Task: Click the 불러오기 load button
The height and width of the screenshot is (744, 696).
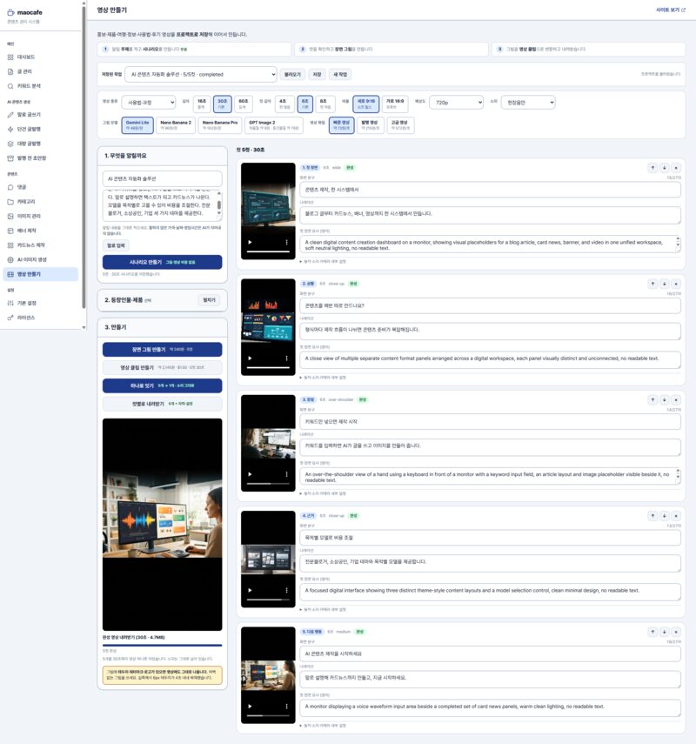Action: click(x=292, y=75)
